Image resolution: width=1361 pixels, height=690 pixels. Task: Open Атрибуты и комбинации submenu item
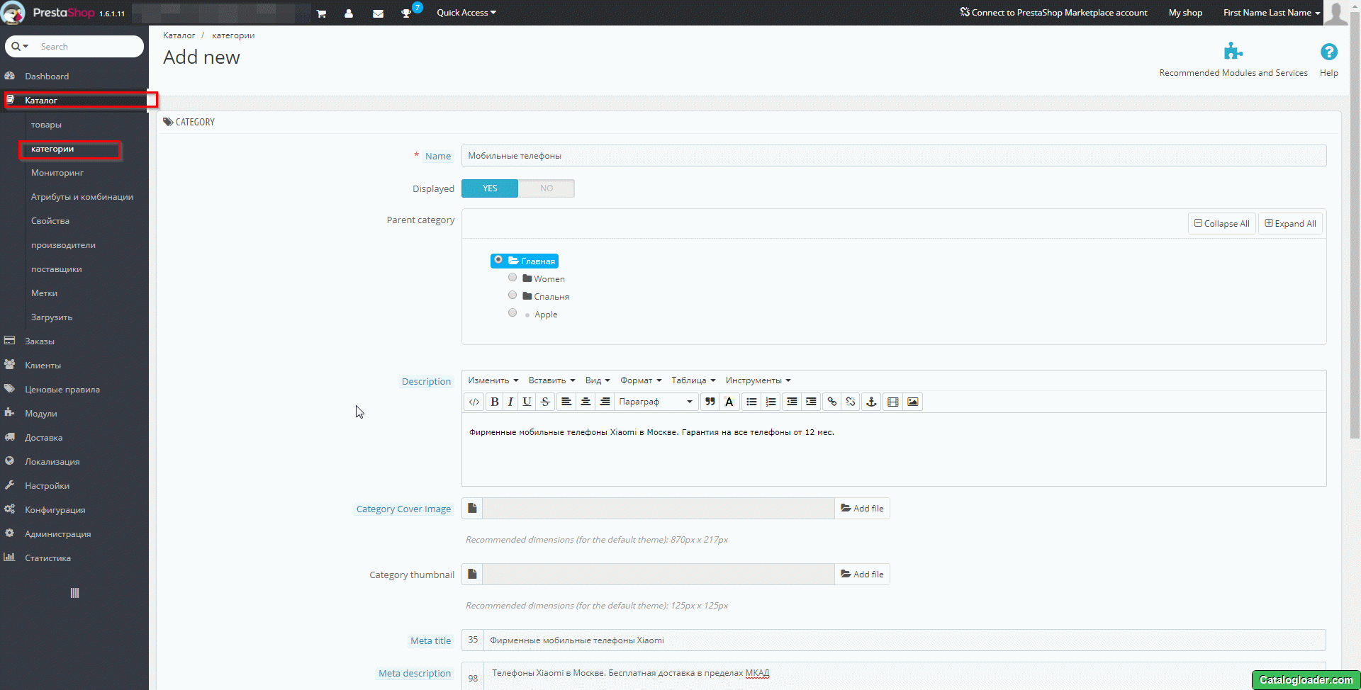click(82, 197)
